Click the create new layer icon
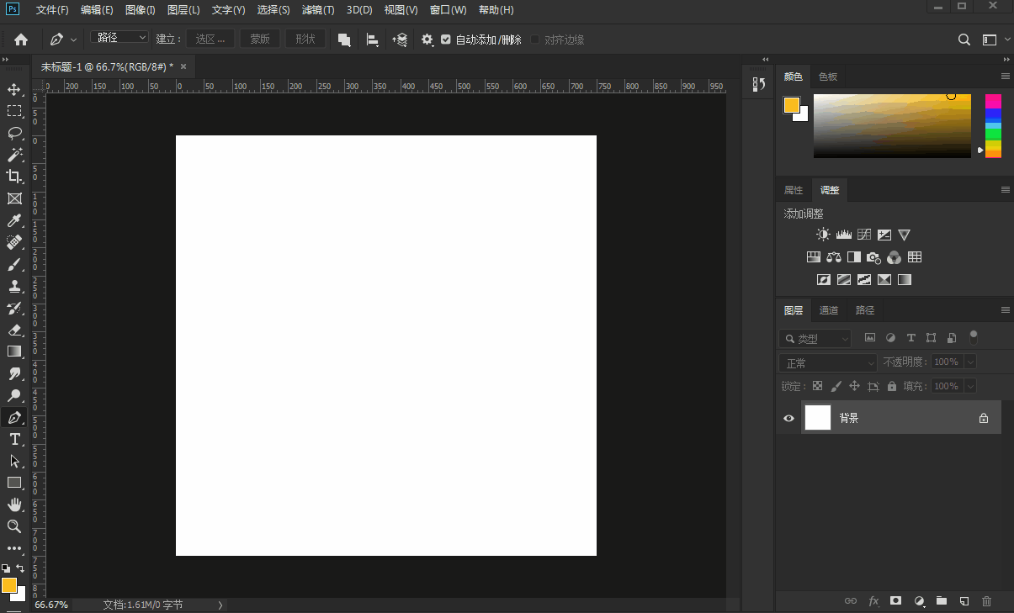The width and height of the screenshot is (1014, 613). [964, 601]
